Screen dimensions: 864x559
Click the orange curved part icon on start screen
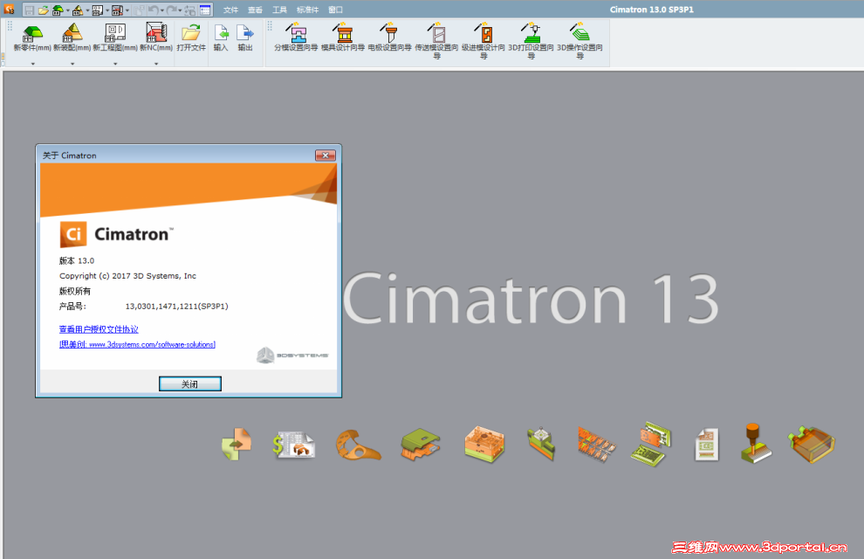(x=358, y=445)
